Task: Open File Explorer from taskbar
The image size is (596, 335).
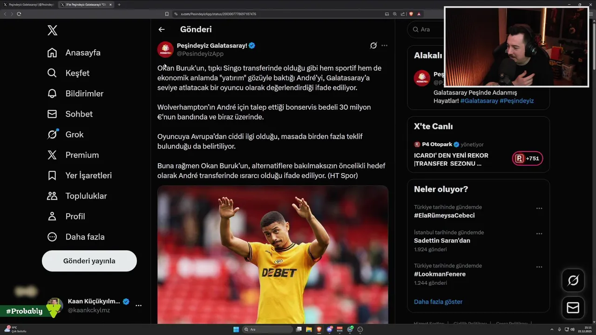Action: (x=309, y=329)
